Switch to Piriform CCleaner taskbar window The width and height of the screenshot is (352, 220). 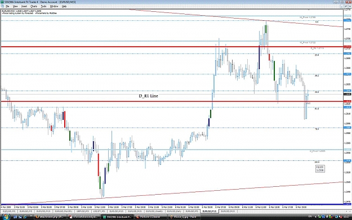point(150,217)
